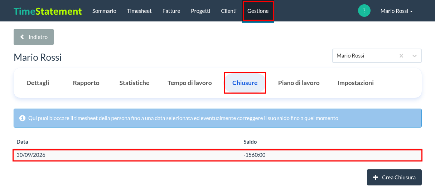
Task: Select the 30/09/2026 closure row
Action: tap(218, 155)
